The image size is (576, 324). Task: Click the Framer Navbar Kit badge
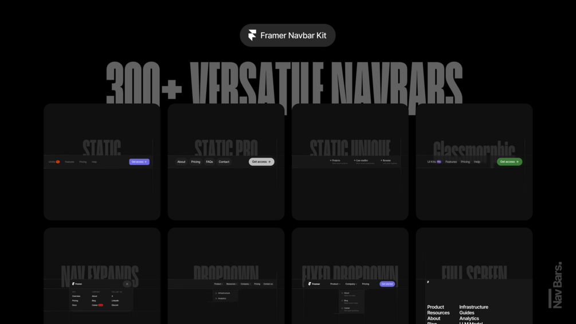pyautogui.click(x=288, y=35)
